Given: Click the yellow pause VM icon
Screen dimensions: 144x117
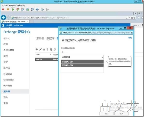Looking at the screenshot, I should click(8, 9).
